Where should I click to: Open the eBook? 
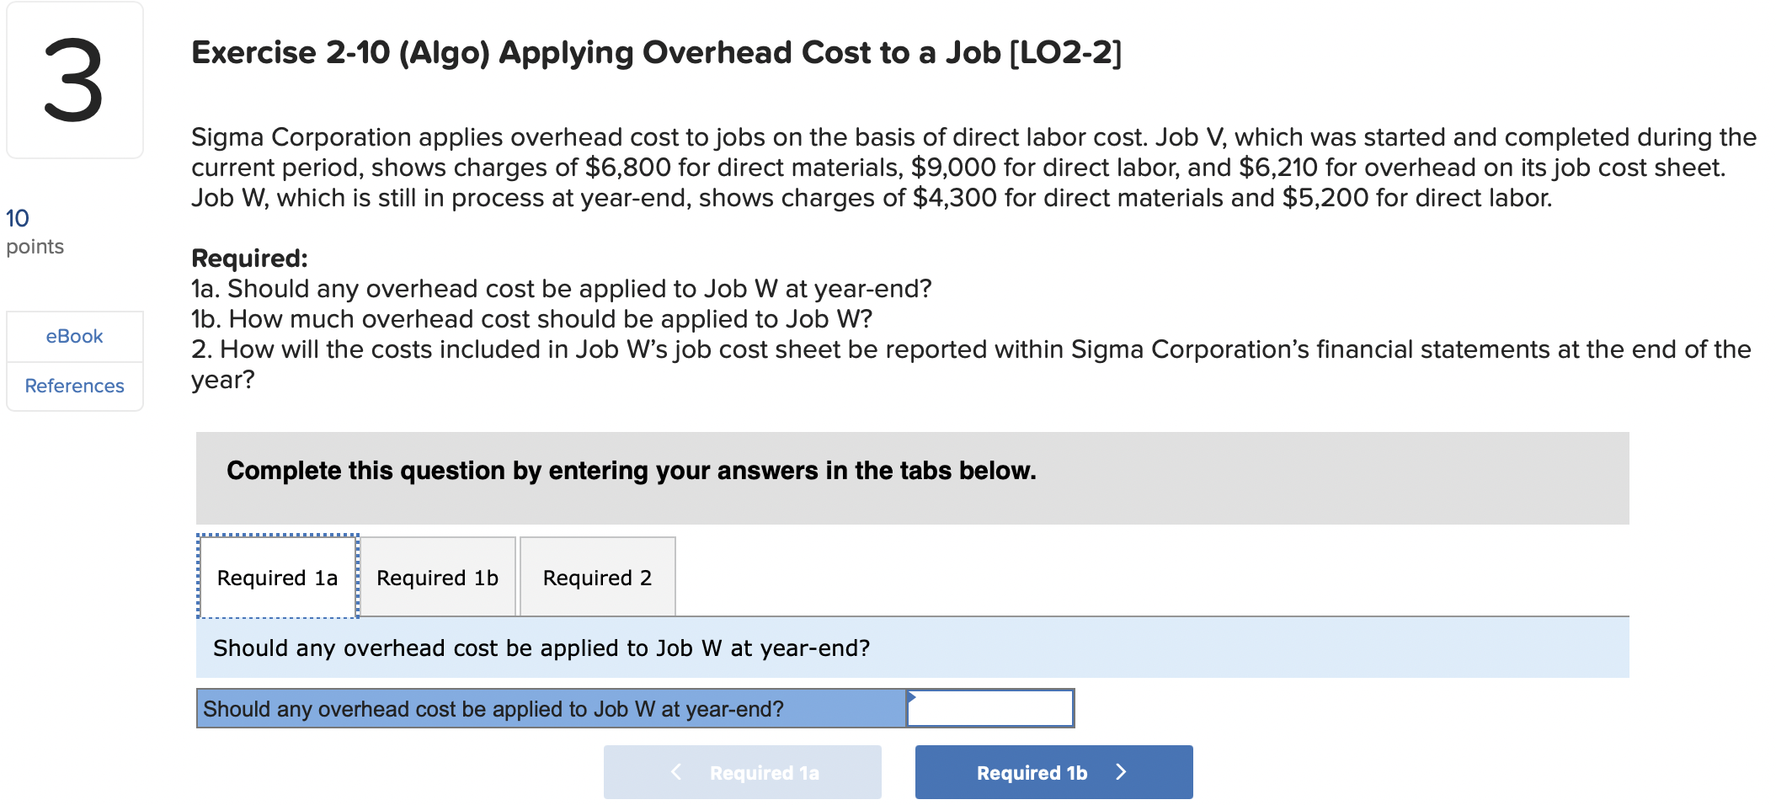click(x=74, y=335)
